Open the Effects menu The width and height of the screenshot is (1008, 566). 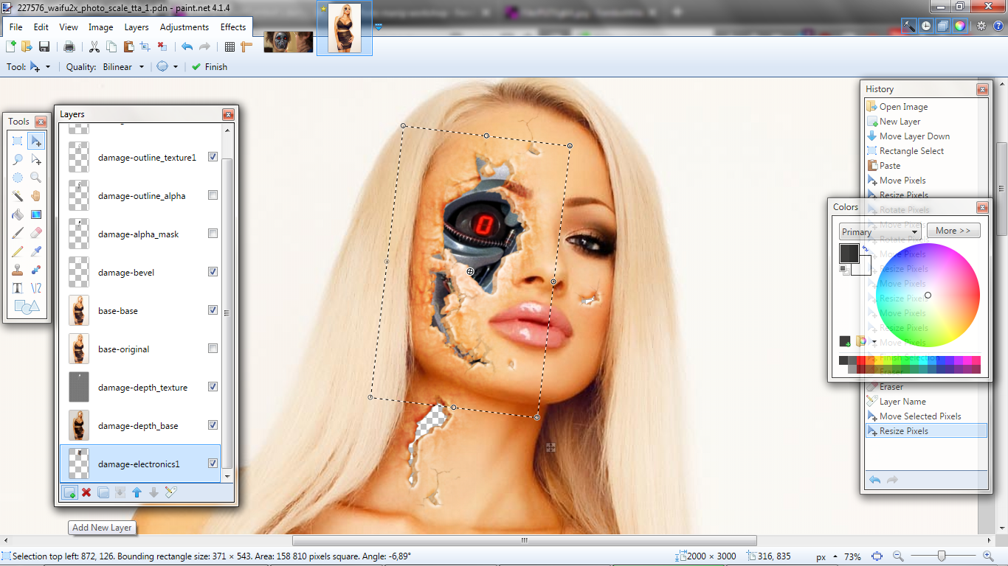point(233,27)
